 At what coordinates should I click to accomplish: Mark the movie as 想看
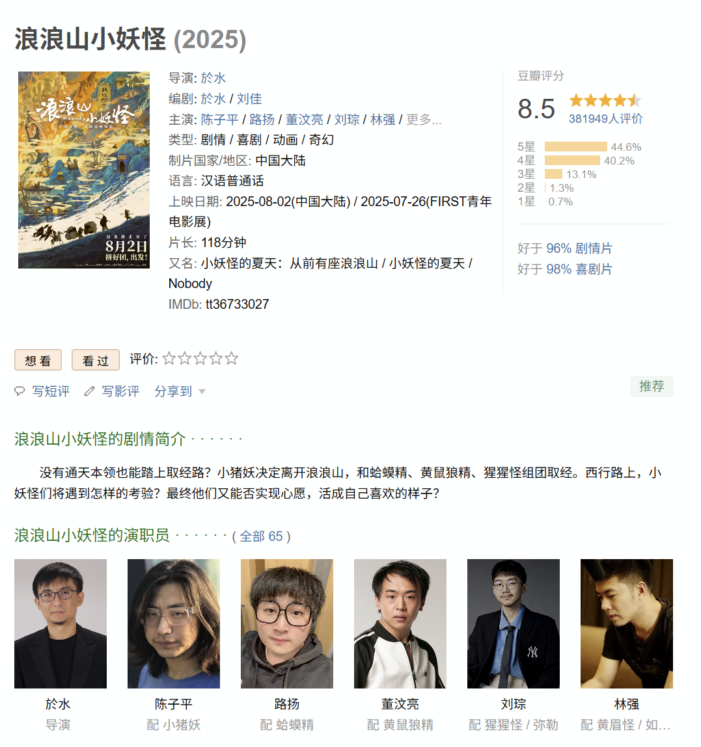click(38, 360)
